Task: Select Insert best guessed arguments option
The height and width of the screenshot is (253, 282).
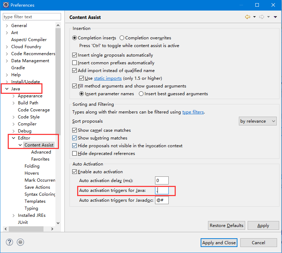Action: tap(141, 94)
